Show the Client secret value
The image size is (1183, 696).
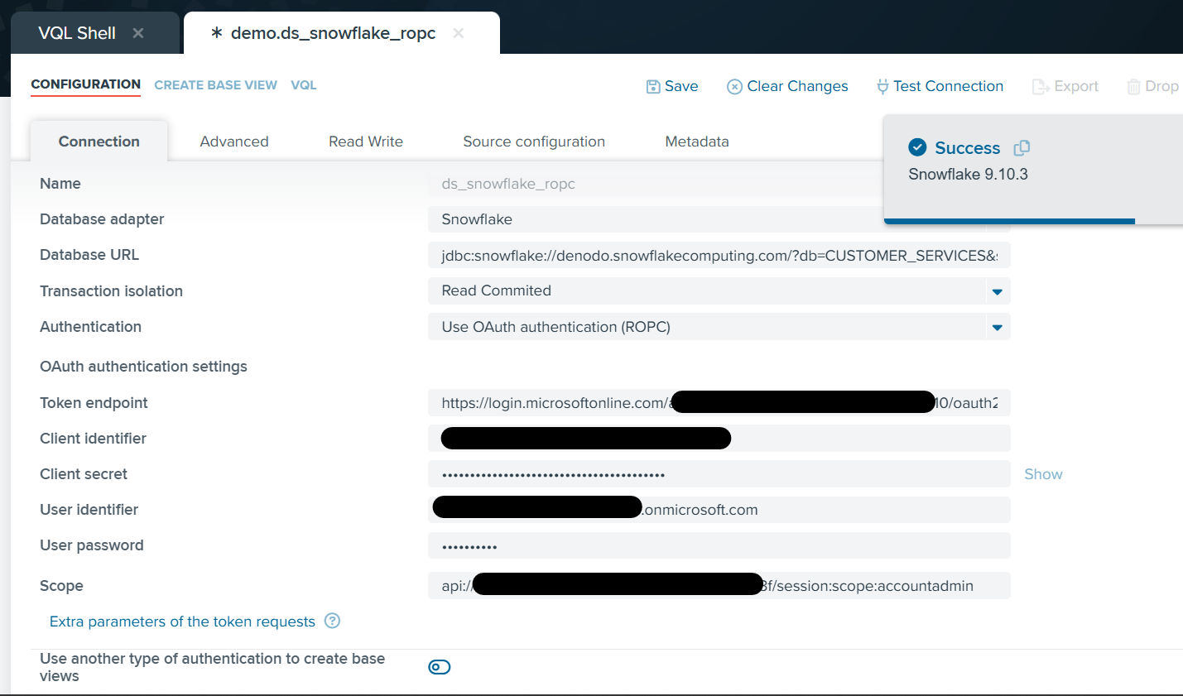coord(1043,474)
